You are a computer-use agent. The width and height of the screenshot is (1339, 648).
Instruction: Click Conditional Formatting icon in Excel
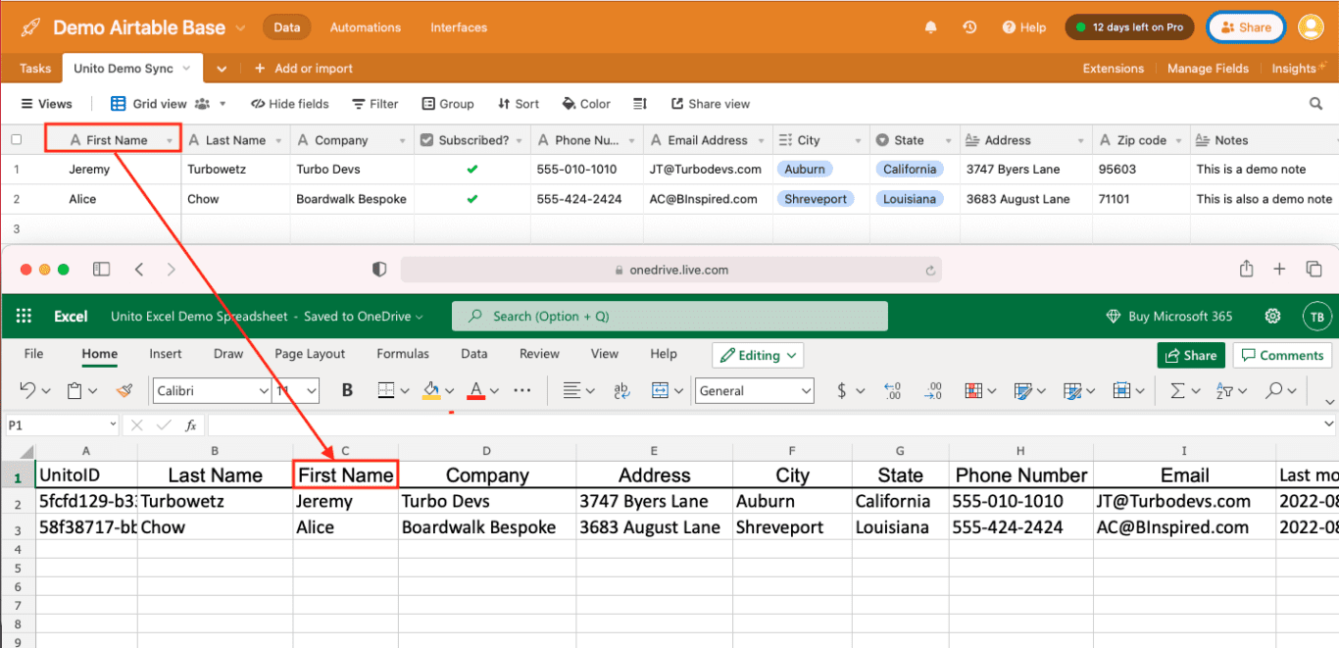(973, 390)
